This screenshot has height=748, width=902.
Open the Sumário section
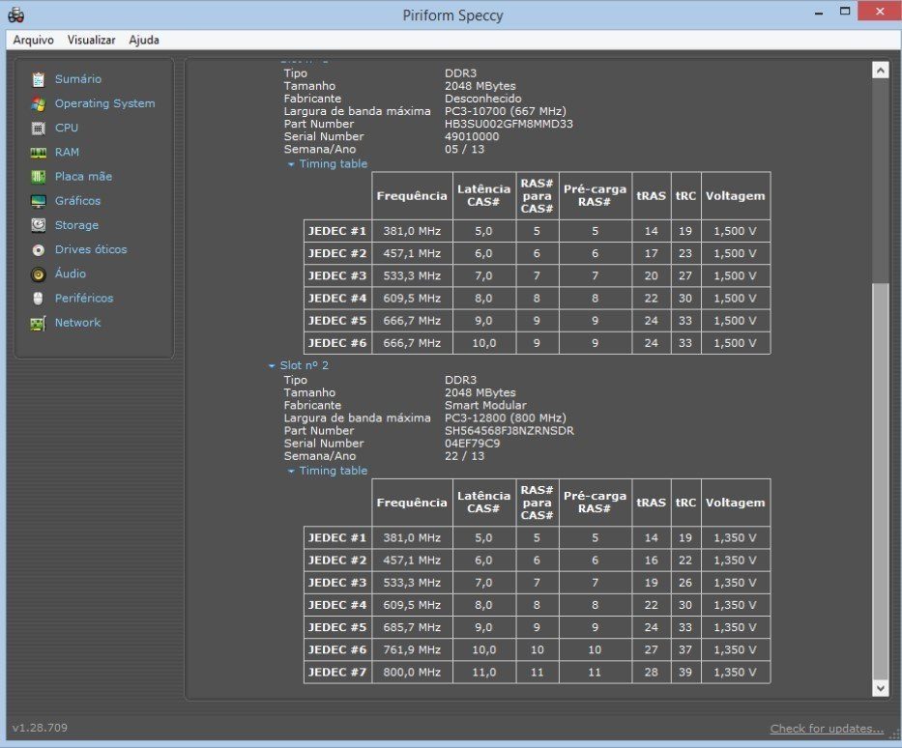78,79
